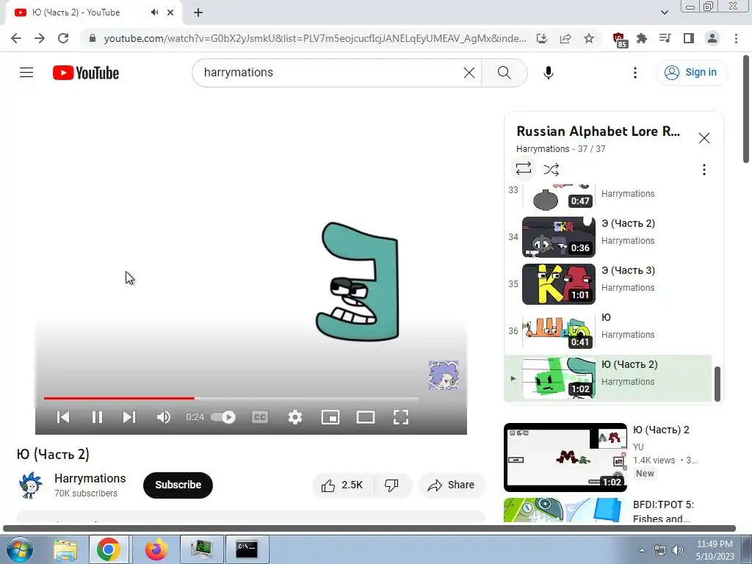The width and height of the screenshot is (752, 564).
Task: Open Command Prompt from the taskbar
Action: [247, 549]
